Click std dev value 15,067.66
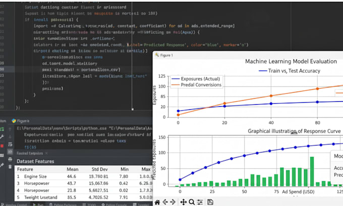343x206 pixels. click(98, 183)
